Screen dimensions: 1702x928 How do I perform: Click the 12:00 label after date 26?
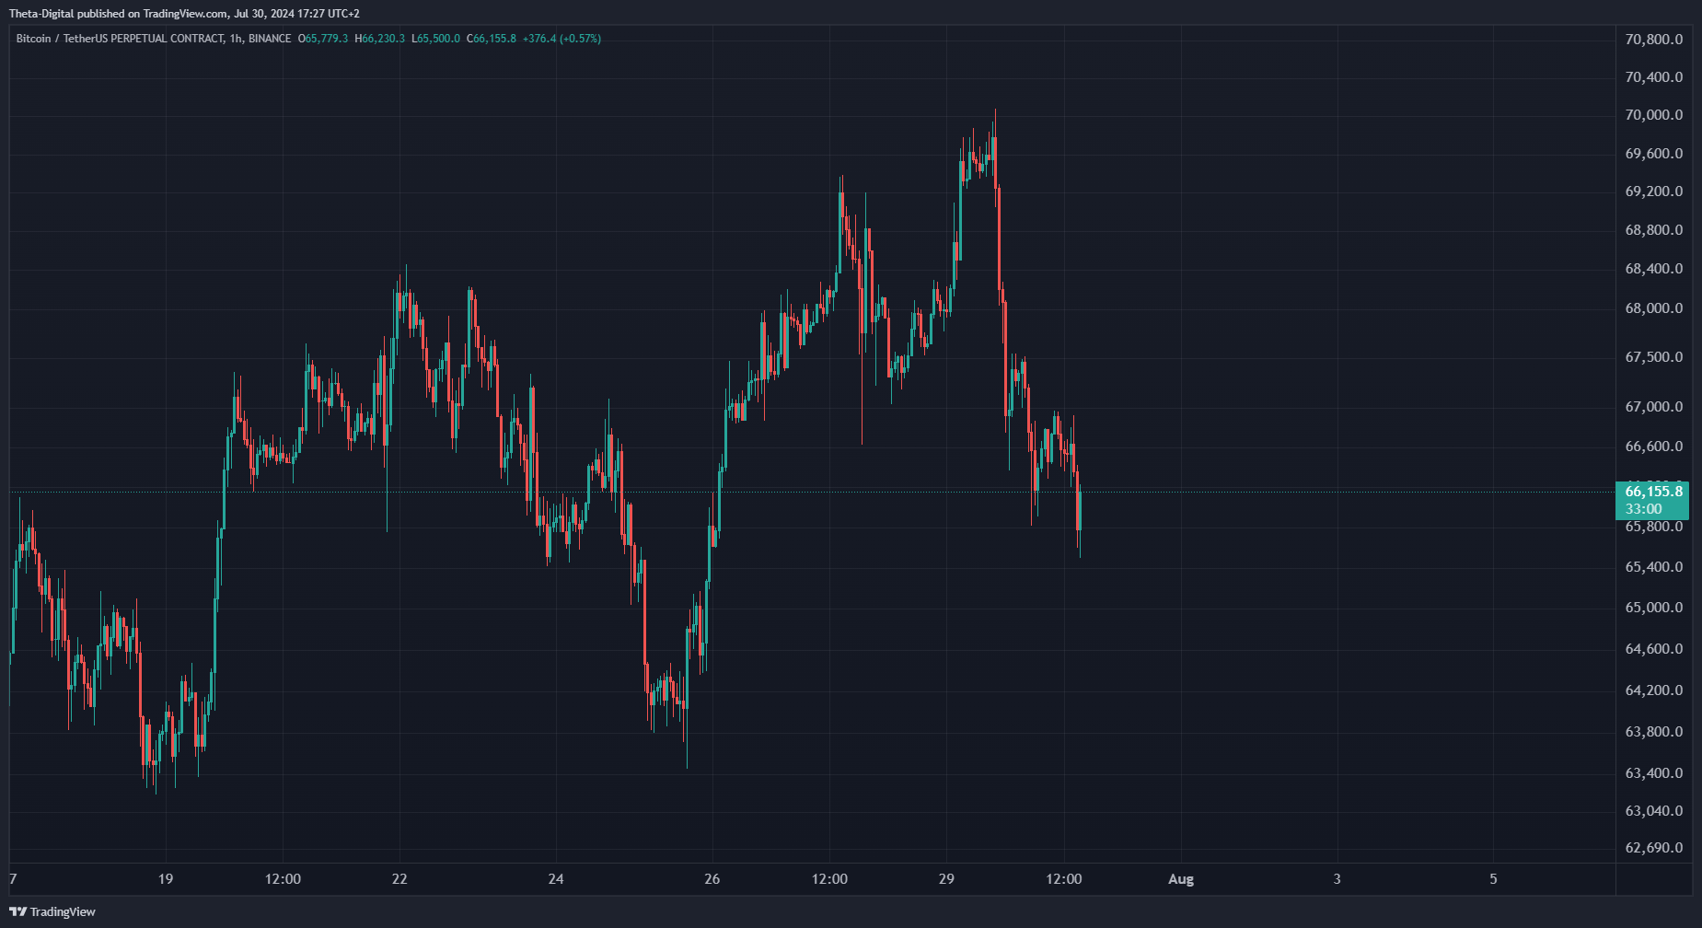click(829, 879)
